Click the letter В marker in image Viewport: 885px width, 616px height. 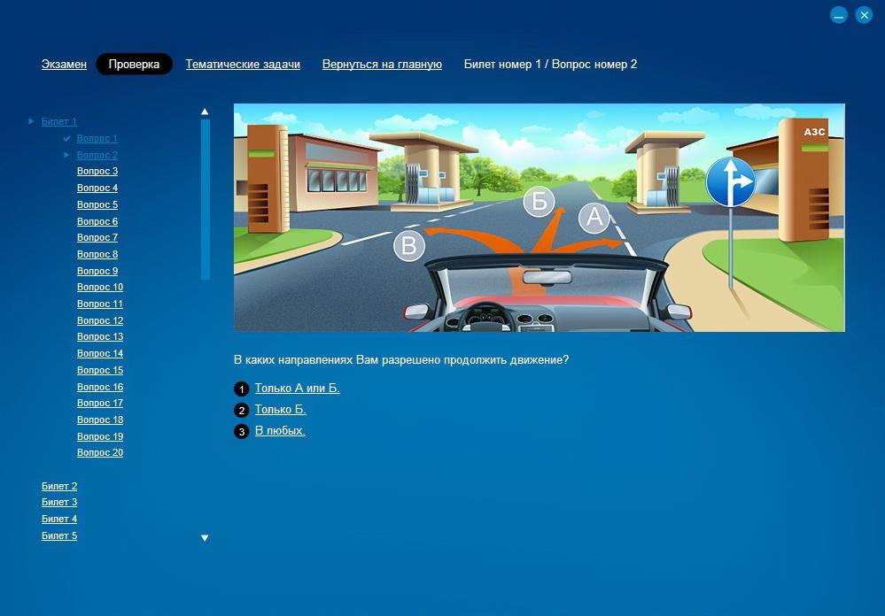[409, 245]
